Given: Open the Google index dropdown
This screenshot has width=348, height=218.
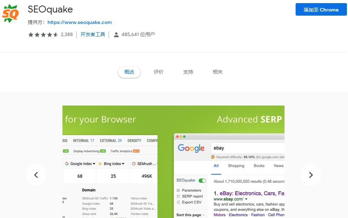Looking at the screenshot, I should (x=94, y=164).
